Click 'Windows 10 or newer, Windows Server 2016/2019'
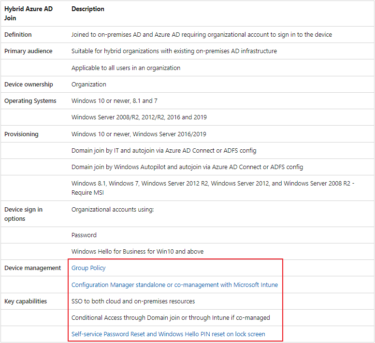This screenshot has width=375, height=343. coord(139,134)
